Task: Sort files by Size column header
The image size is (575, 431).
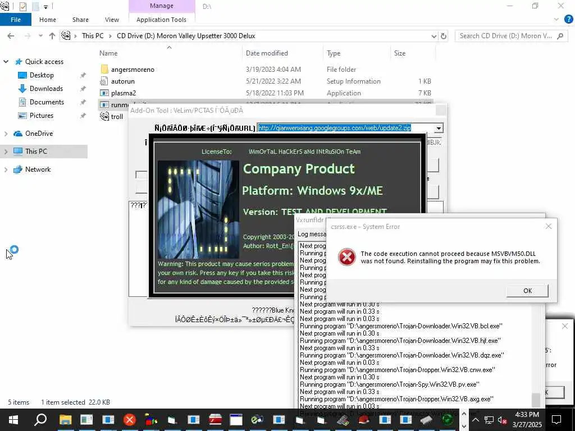Action: 400,53
